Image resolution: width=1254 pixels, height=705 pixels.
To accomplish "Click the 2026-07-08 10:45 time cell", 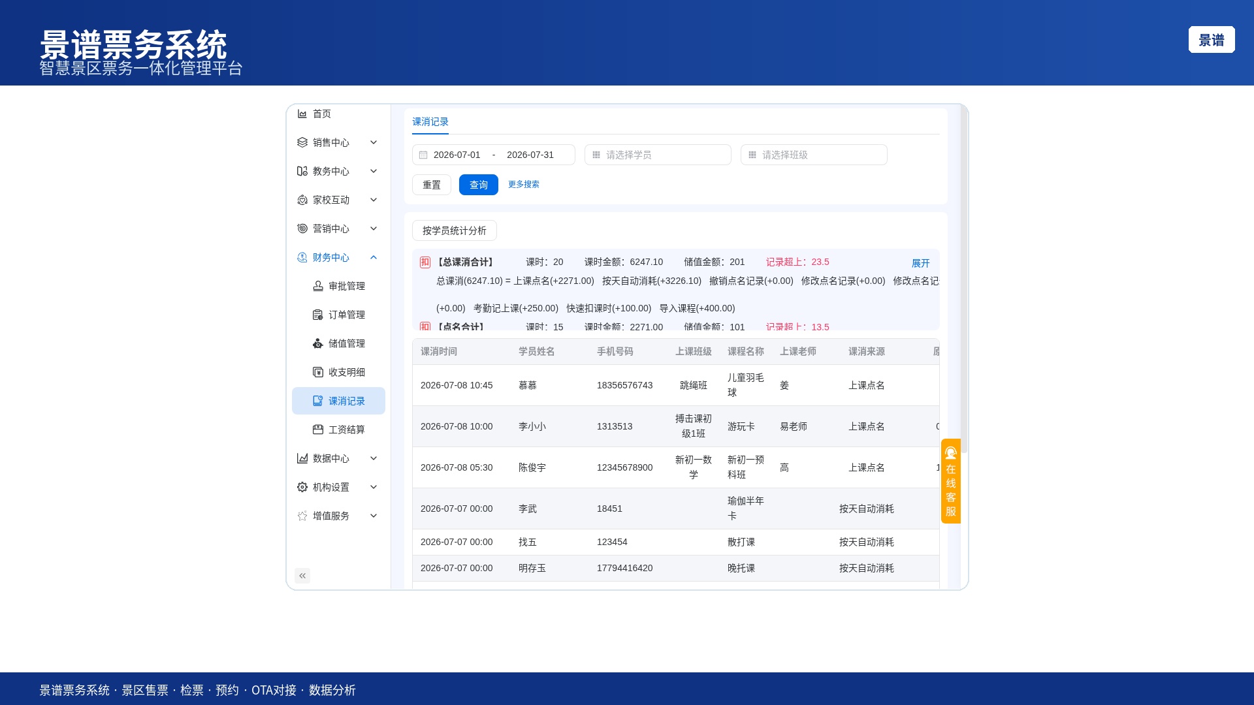I will [x=457, y=385].
